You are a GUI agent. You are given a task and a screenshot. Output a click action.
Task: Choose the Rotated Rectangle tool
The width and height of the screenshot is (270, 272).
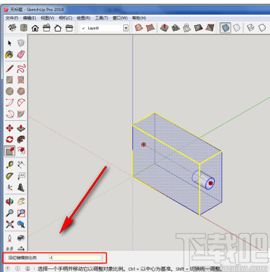21,80
